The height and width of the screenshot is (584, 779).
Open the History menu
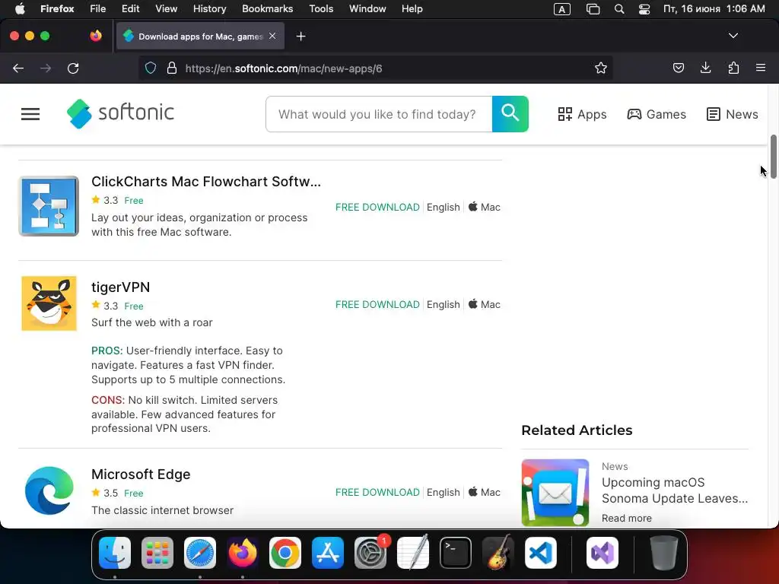209,9
